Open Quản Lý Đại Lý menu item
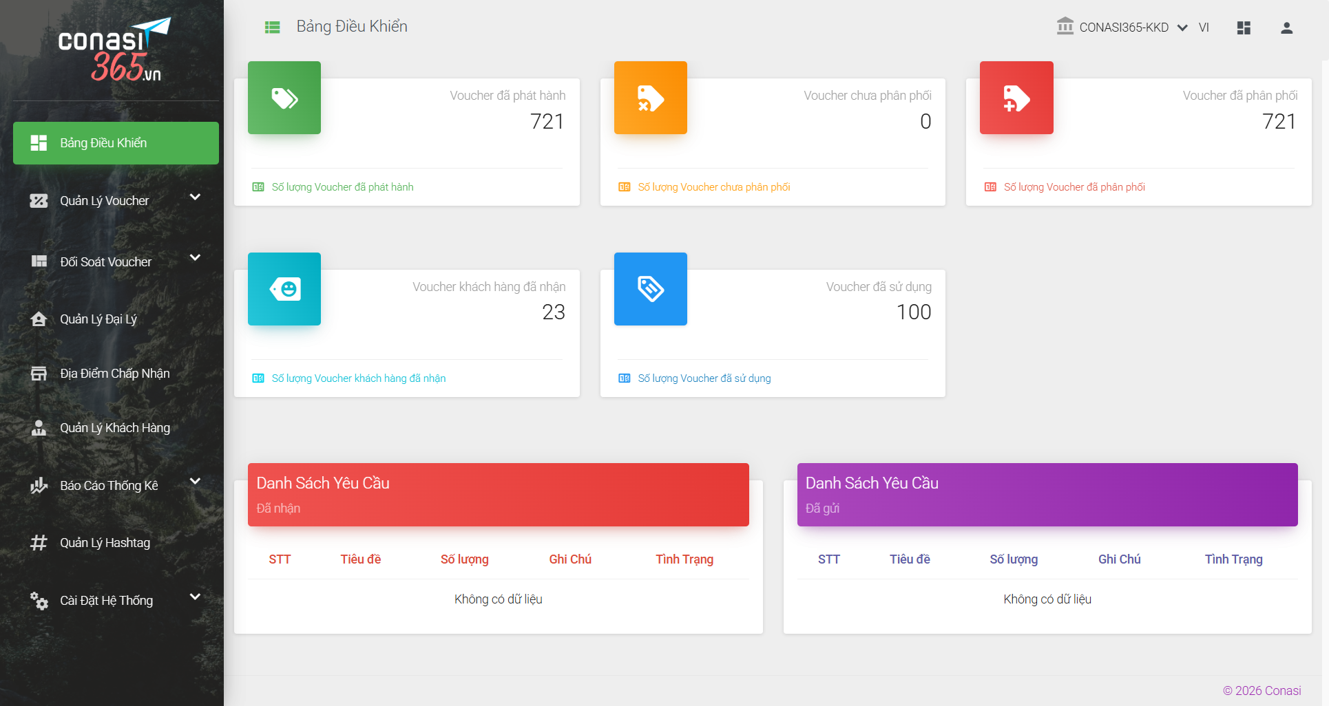The height and width of the screenshot is (706, 1329). (x=98, y=319)
